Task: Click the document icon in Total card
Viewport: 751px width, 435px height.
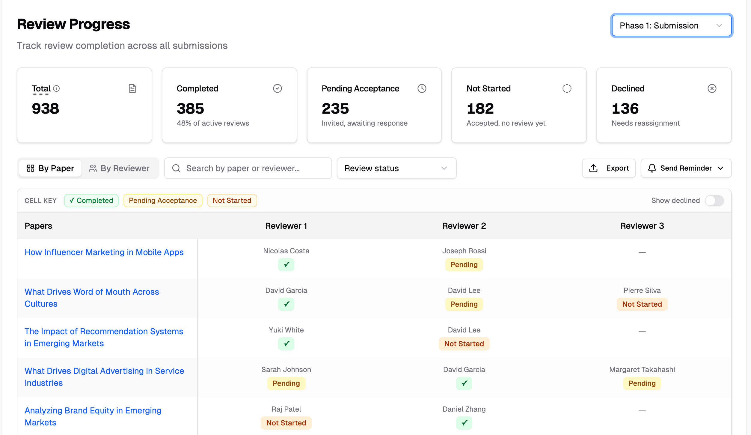Action: [x=132, y=88]
